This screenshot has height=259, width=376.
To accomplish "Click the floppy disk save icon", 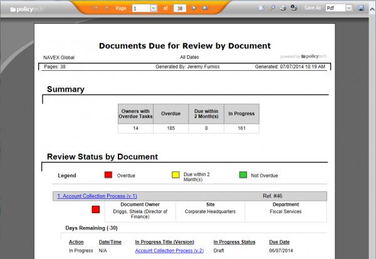I will coord(362,8).
